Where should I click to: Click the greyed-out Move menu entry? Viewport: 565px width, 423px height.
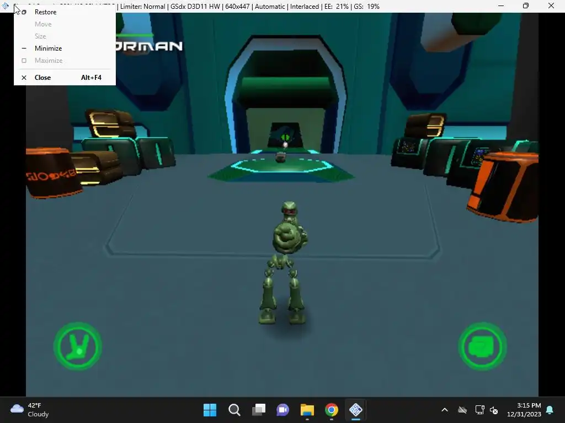(65, 24)
